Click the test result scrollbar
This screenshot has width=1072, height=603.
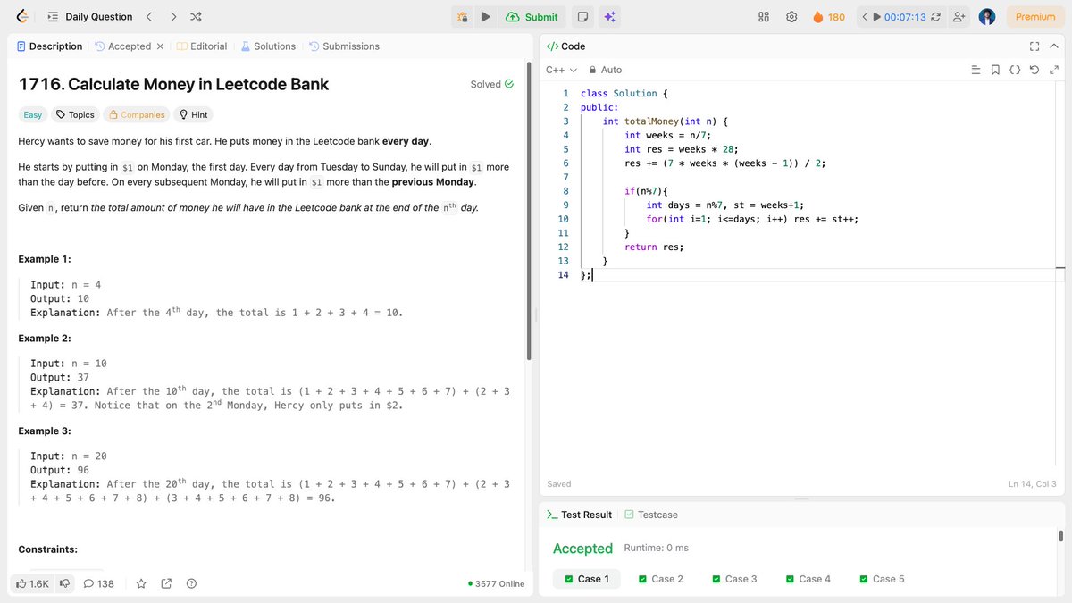coord(1060,536)
